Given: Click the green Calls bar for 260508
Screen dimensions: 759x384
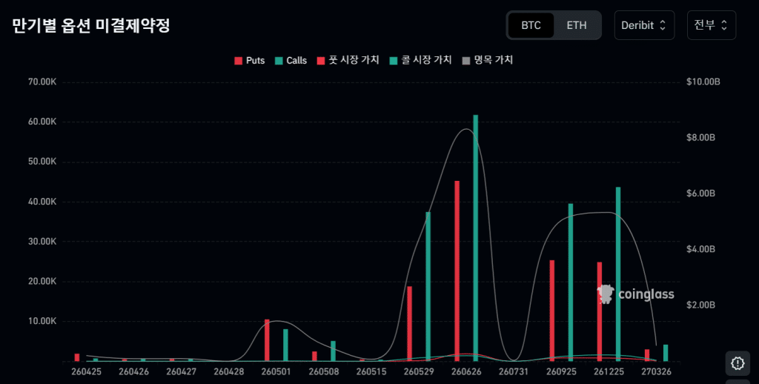Looking at the screenshot, I should pos(333,351).
